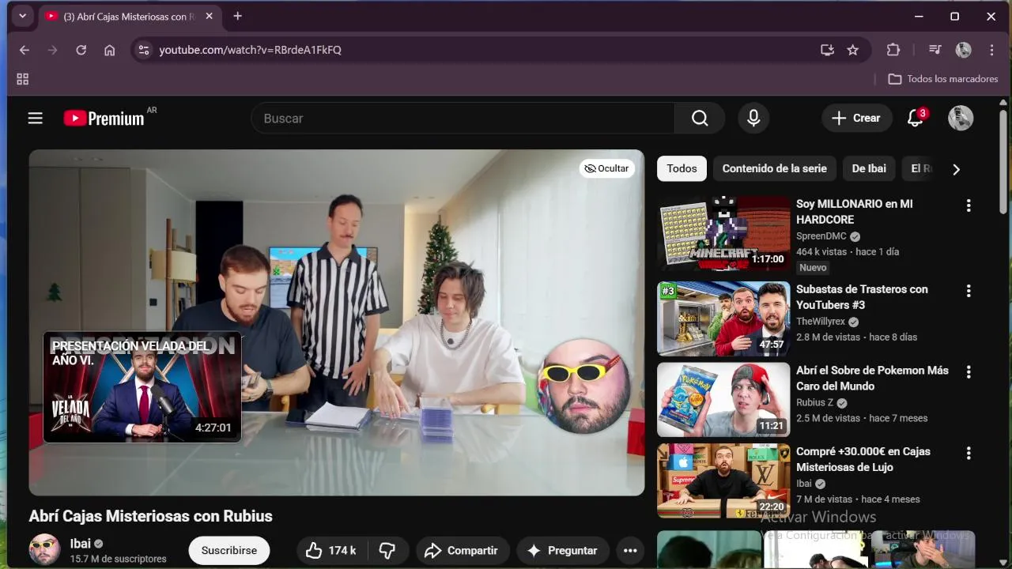Open notifications bell with 3 badge

[x=916, y=119]
